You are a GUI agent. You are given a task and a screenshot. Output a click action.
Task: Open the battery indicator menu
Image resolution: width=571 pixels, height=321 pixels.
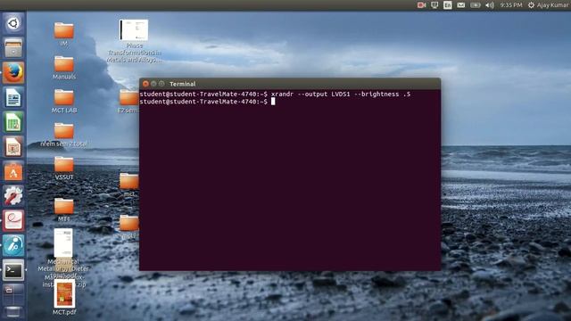pyautogui.click(x=476, y=5)
